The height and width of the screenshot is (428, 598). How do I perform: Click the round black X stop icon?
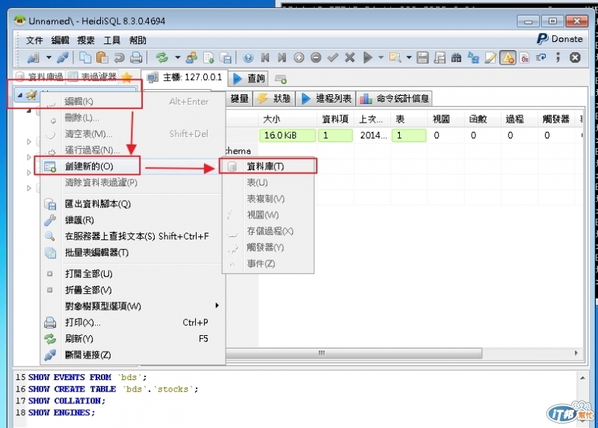coord(575,58)
